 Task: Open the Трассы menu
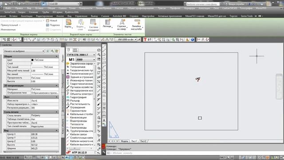click(x=162, y=8)
